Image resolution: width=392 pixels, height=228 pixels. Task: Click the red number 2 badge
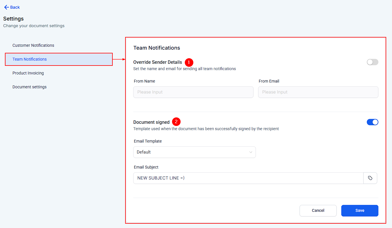tap(176, 122)
